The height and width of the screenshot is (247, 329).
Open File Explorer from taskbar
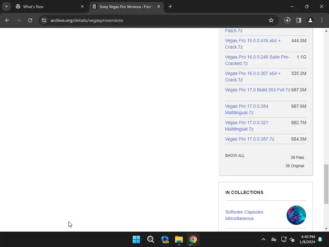point(179,239)
